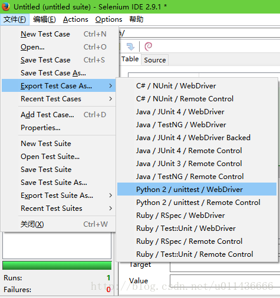
Task: Select Save Test Case
Action: (58, 60)
